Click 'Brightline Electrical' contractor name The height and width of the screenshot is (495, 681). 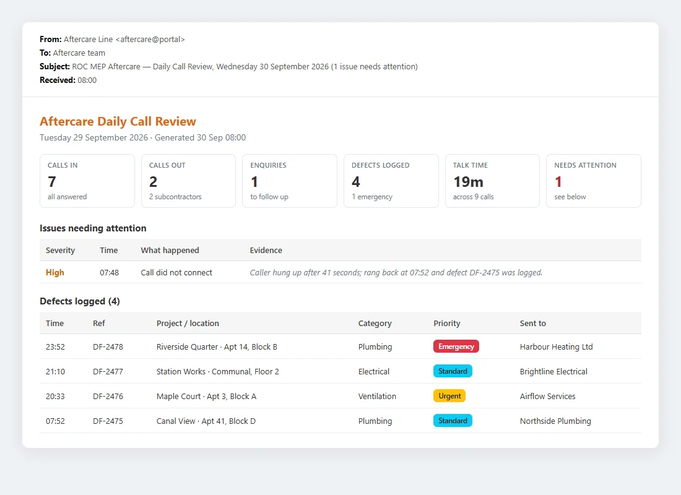tap(553, 371)
